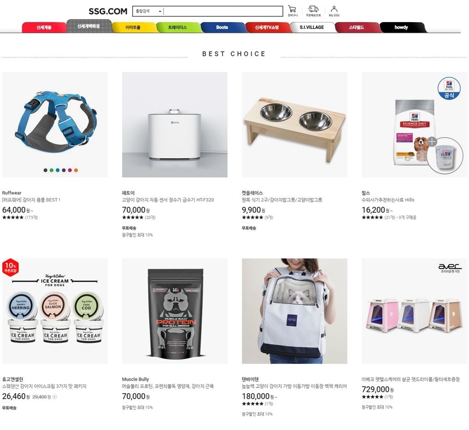Click in the search text field
Image resolution: width=469 pixels, height=430 pixels.
pyautogui.click(x=223, y=12)
